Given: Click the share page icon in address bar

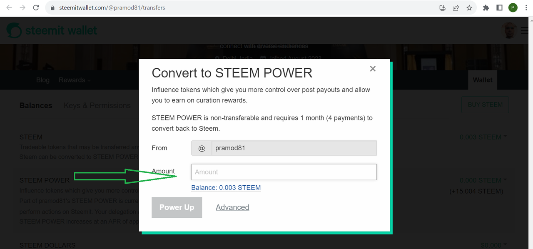Looking at the screenshot, I should point(456,7).
